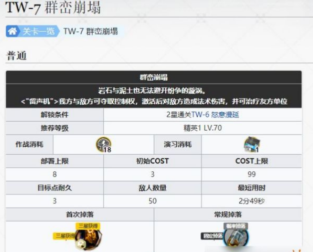Click the 首次掉落 column header

(80, 214)
